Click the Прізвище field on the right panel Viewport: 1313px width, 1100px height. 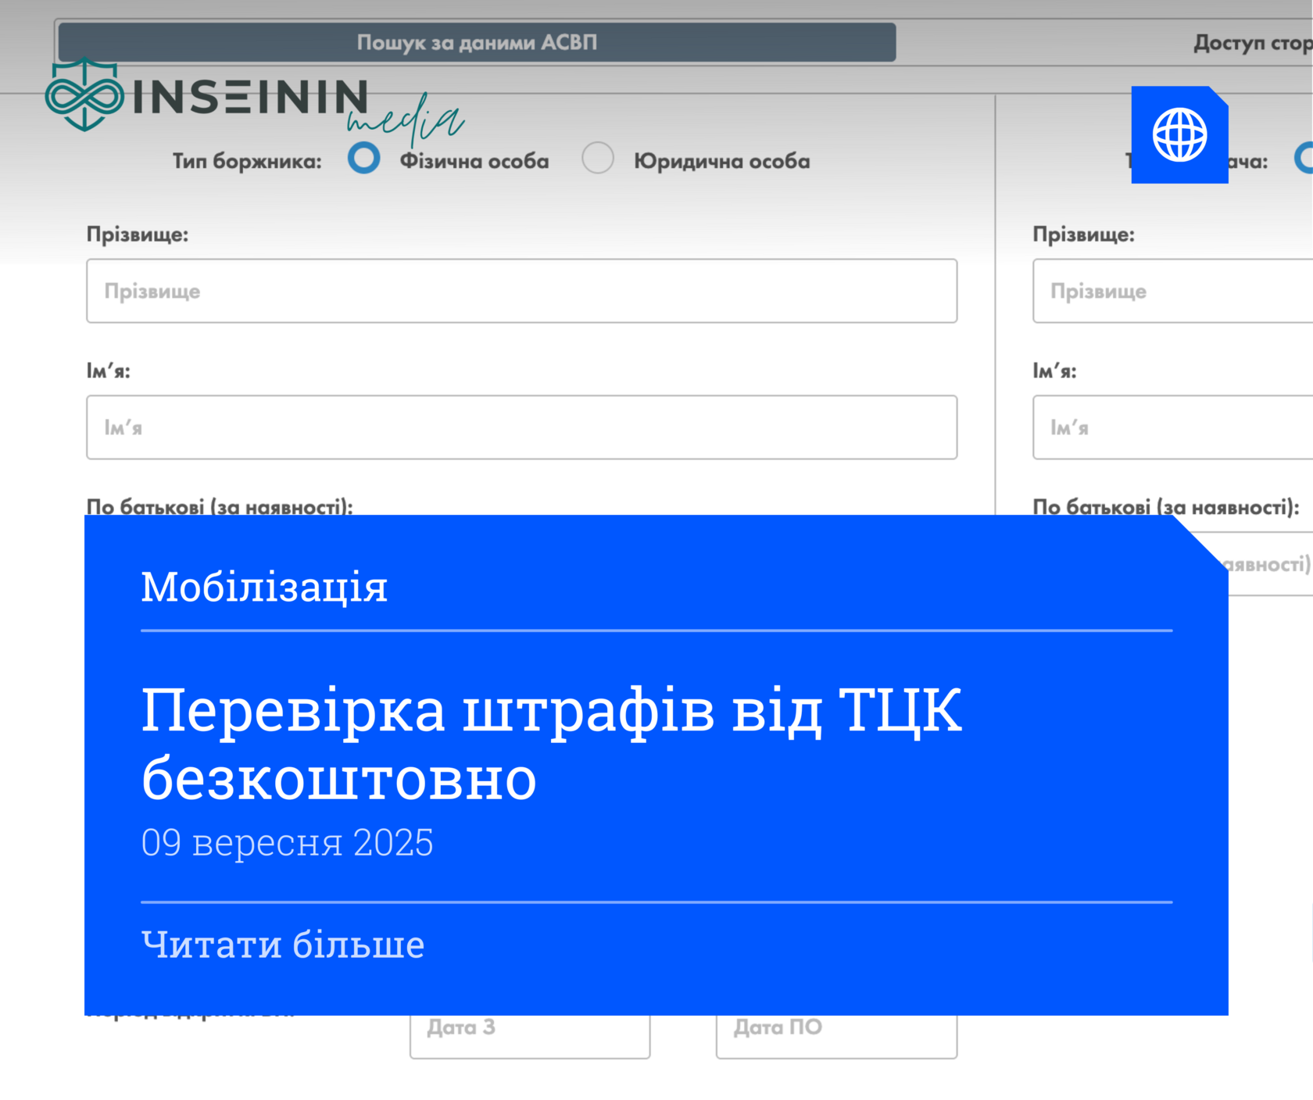1172,291
